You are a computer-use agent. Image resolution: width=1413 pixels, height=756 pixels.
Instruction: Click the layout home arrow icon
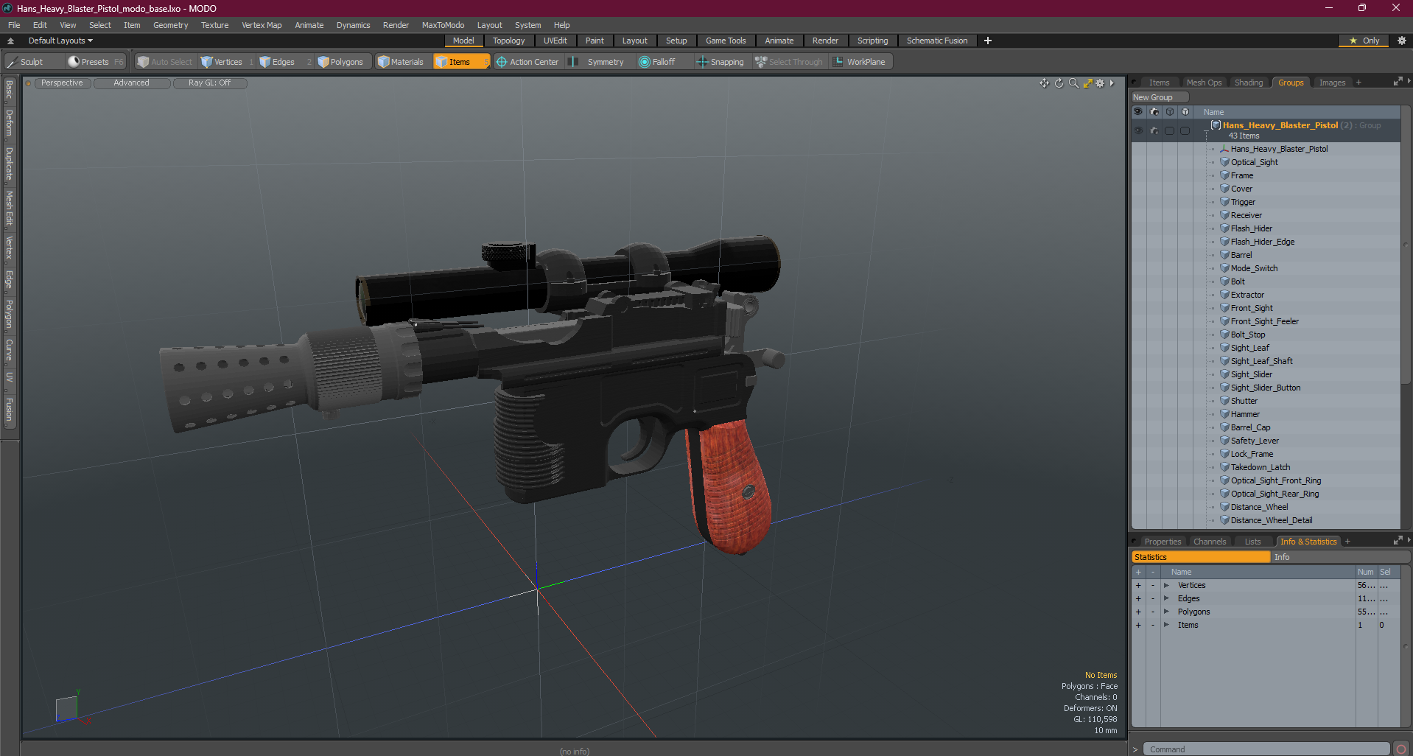click(x=10, y=41)
